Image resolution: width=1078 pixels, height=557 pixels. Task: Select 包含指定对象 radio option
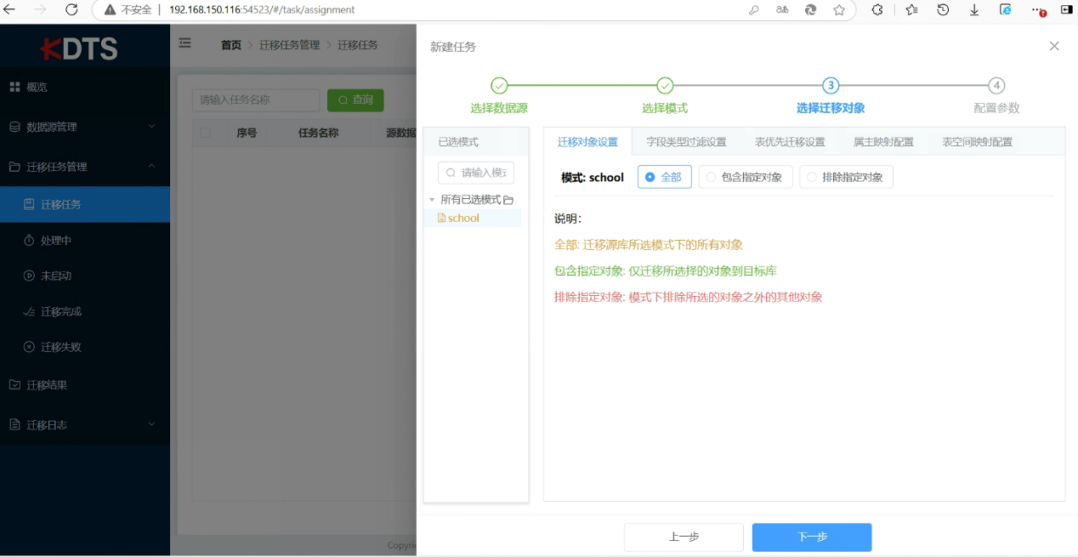(745, 177)
